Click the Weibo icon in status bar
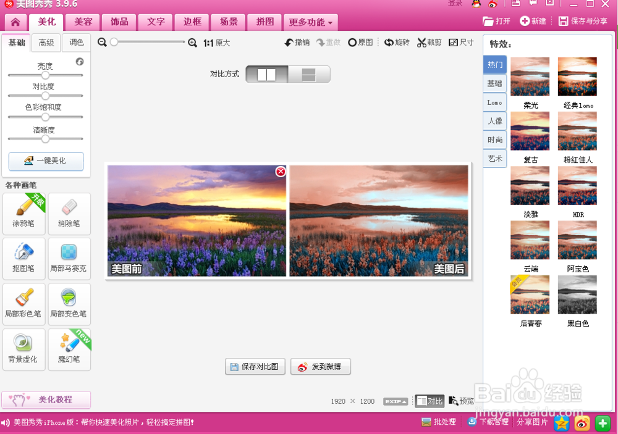This screenshot has height=434, width=618. 582,424
